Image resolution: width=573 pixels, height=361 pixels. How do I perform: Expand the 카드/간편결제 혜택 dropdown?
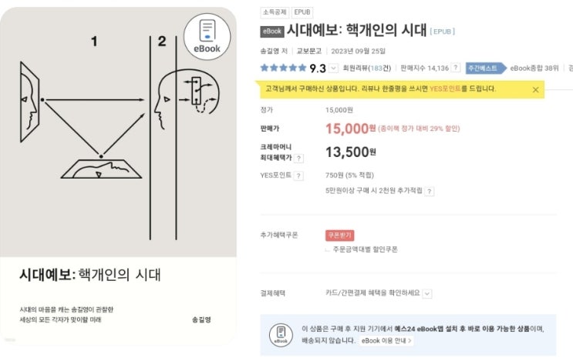427,293
